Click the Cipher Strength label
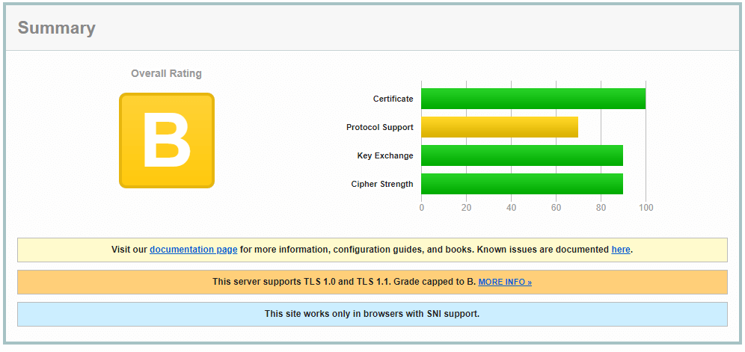Viewport: 745px width, 352px height. pyautogui.click(x=382, y=184)
